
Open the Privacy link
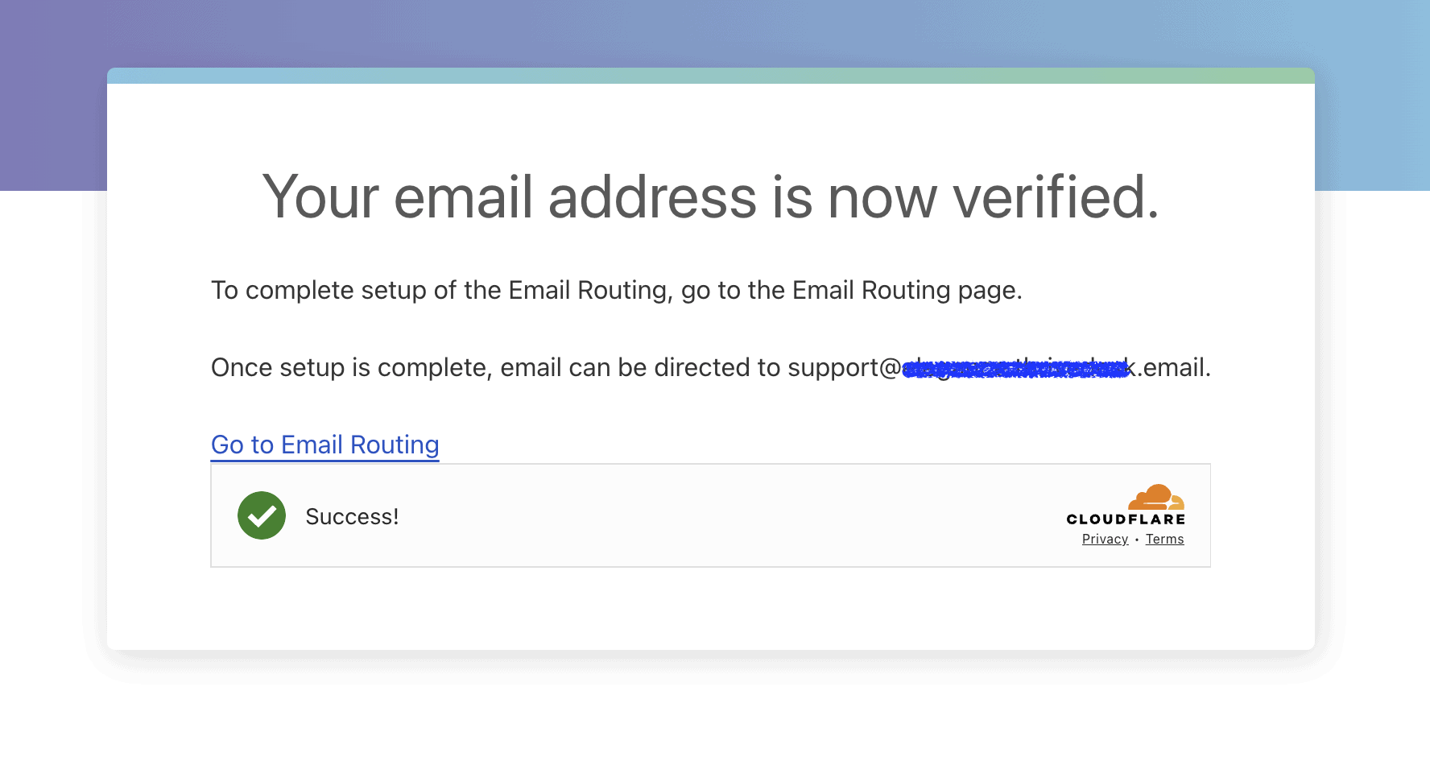tap(1105, 540)
